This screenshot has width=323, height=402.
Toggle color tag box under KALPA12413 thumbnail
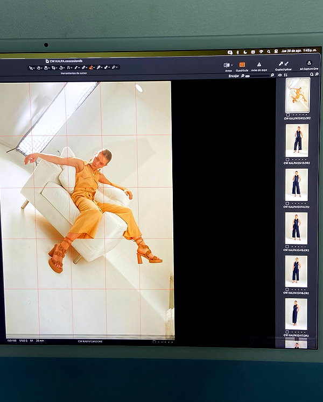pos(287,160)
